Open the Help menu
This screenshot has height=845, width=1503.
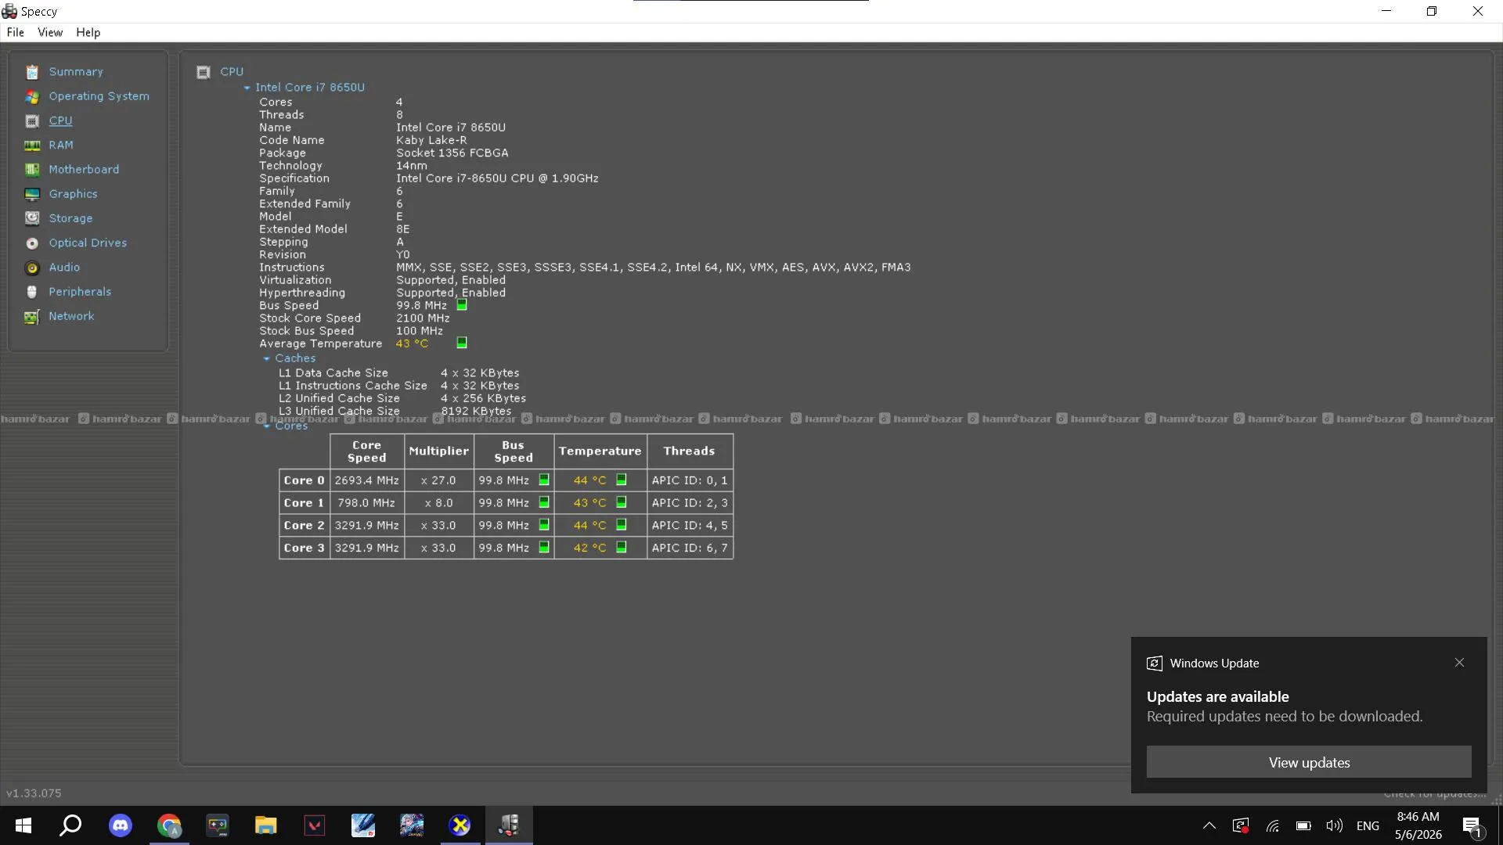[x=88, y=33]
